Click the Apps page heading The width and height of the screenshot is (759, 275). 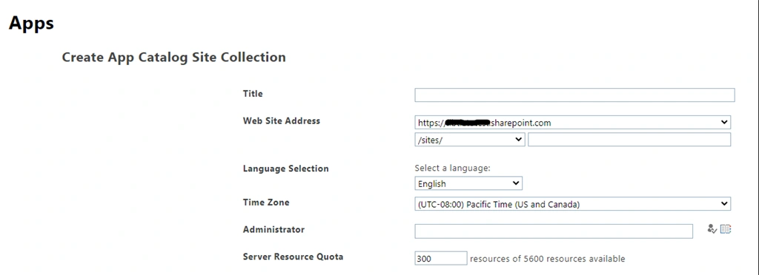click(31, 23)
